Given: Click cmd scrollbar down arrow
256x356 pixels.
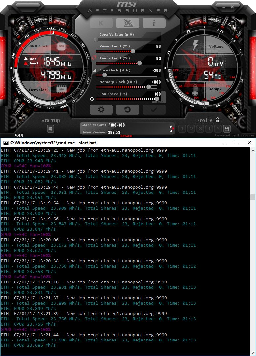Looking at the screenshot, I should 253,353.
